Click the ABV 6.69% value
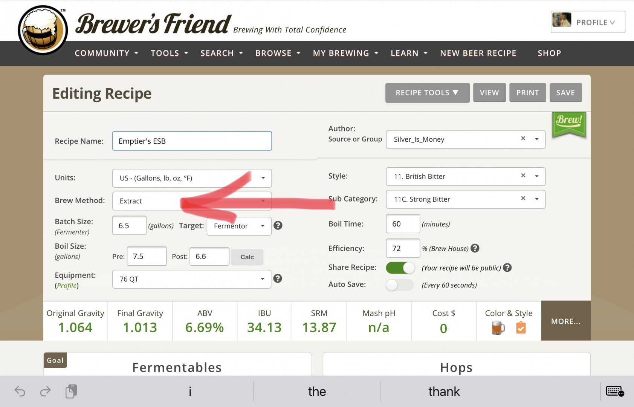Viewport: 634px width, 407px height. click(x=205, y=327)
